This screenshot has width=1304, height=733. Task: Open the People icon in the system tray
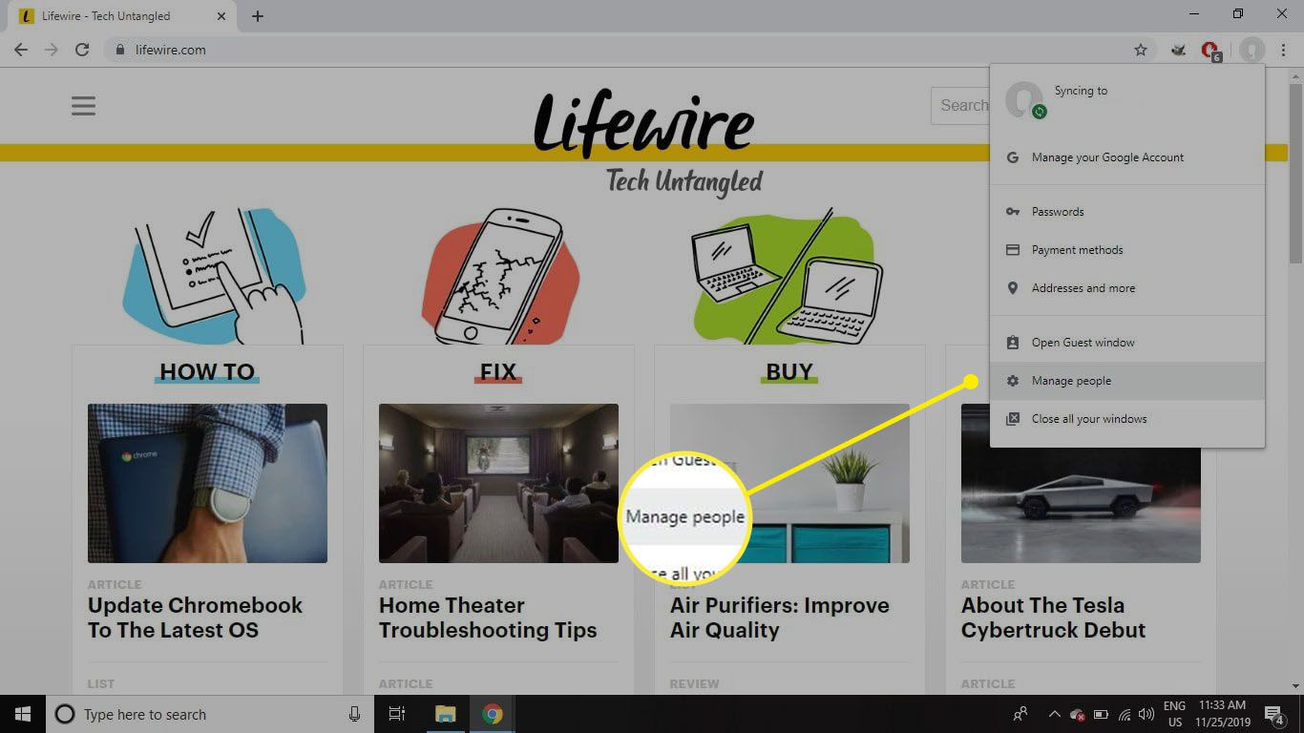click(1020, 714)
